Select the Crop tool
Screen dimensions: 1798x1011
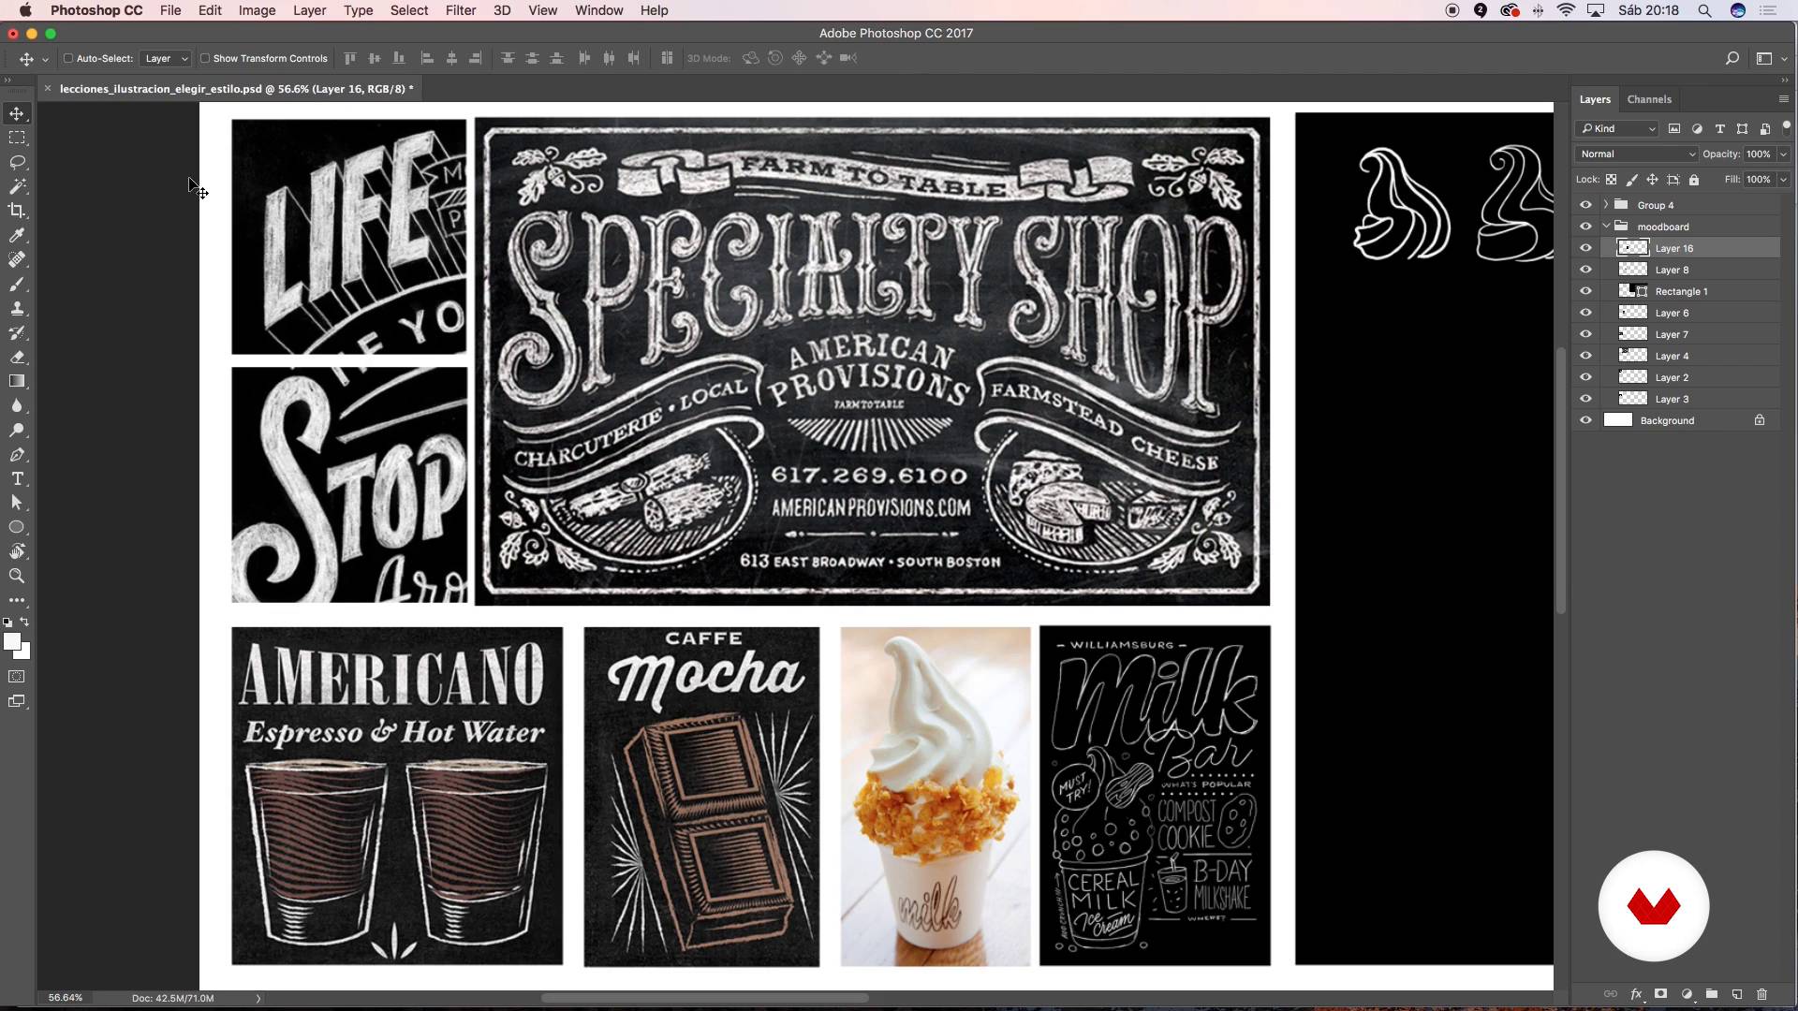17,211
